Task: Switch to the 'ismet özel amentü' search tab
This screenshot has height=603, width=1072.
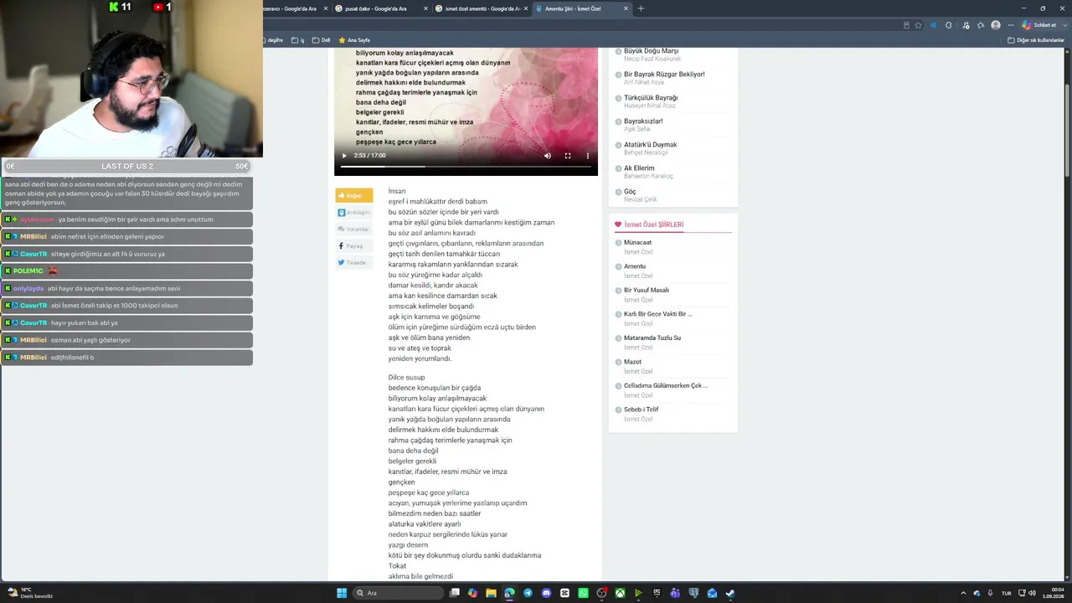Action: point(482,8)
